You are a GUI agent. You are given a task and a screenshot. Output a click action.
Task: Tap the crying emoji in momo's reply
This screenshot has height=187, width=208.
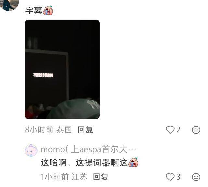coord(133,162)
